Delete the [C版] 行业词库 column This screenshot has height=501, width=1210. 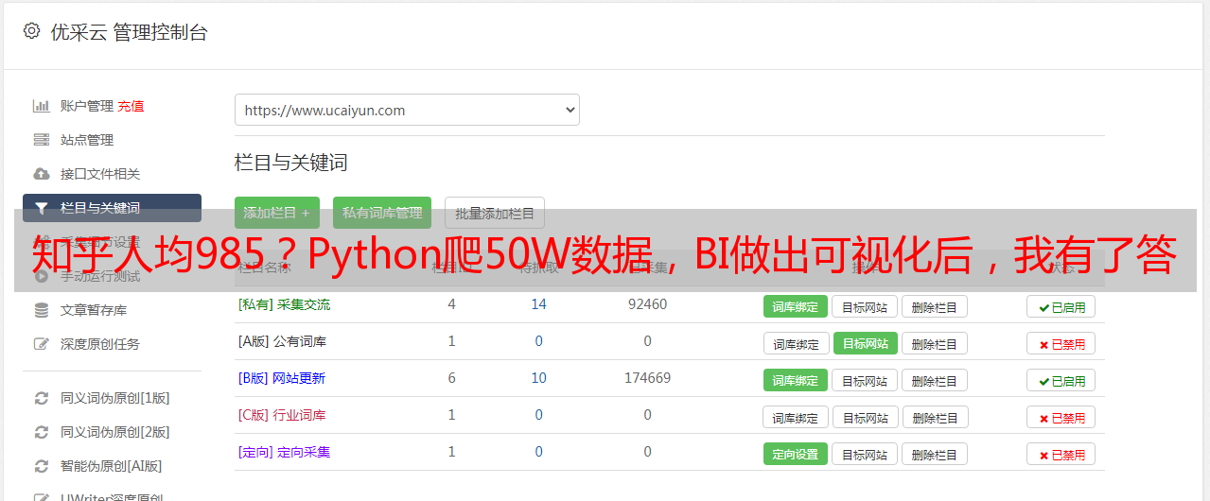click(935, 417)
